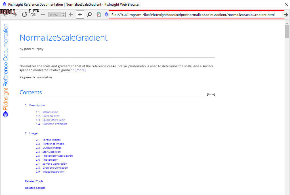Viewport: 290px width, 195px height.
Task: Click the 81% zoom value field
Action: click(55, 14)
